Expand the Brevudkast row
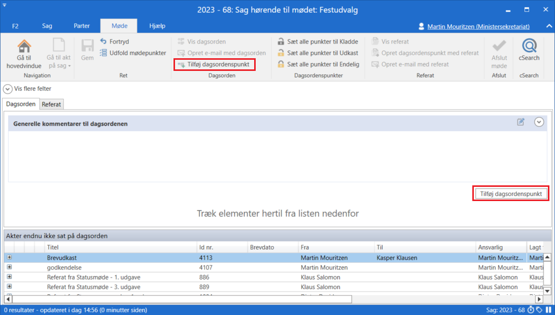This screenshot has width=555, height=315. (x=9, y=258)
